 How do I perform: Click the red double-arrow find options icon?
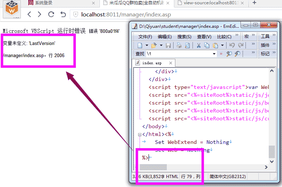221,54
